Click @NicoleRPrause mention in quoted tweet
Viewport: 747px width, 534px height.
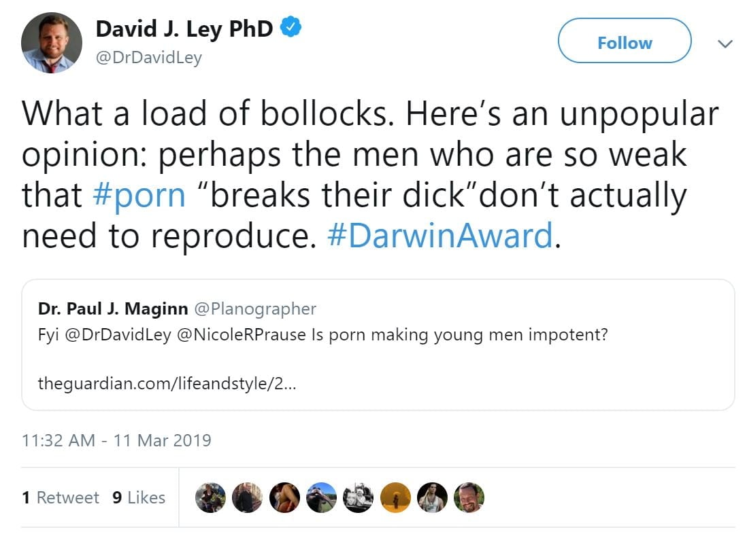(x=240, y=336)
